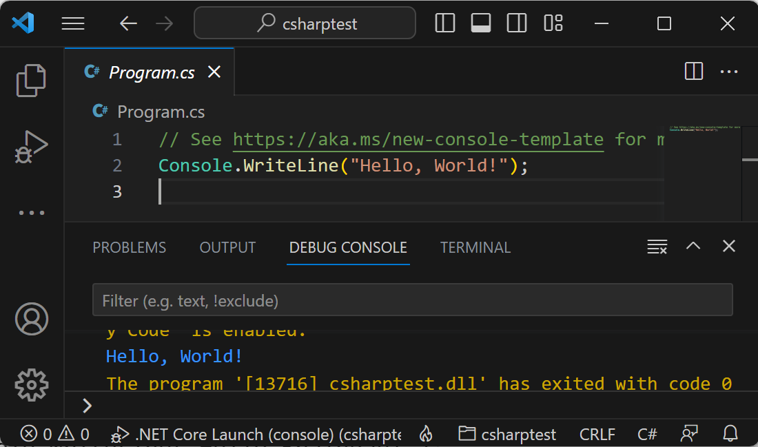Clear the debug console output
The image size is (758, 447).
point(657,247)
